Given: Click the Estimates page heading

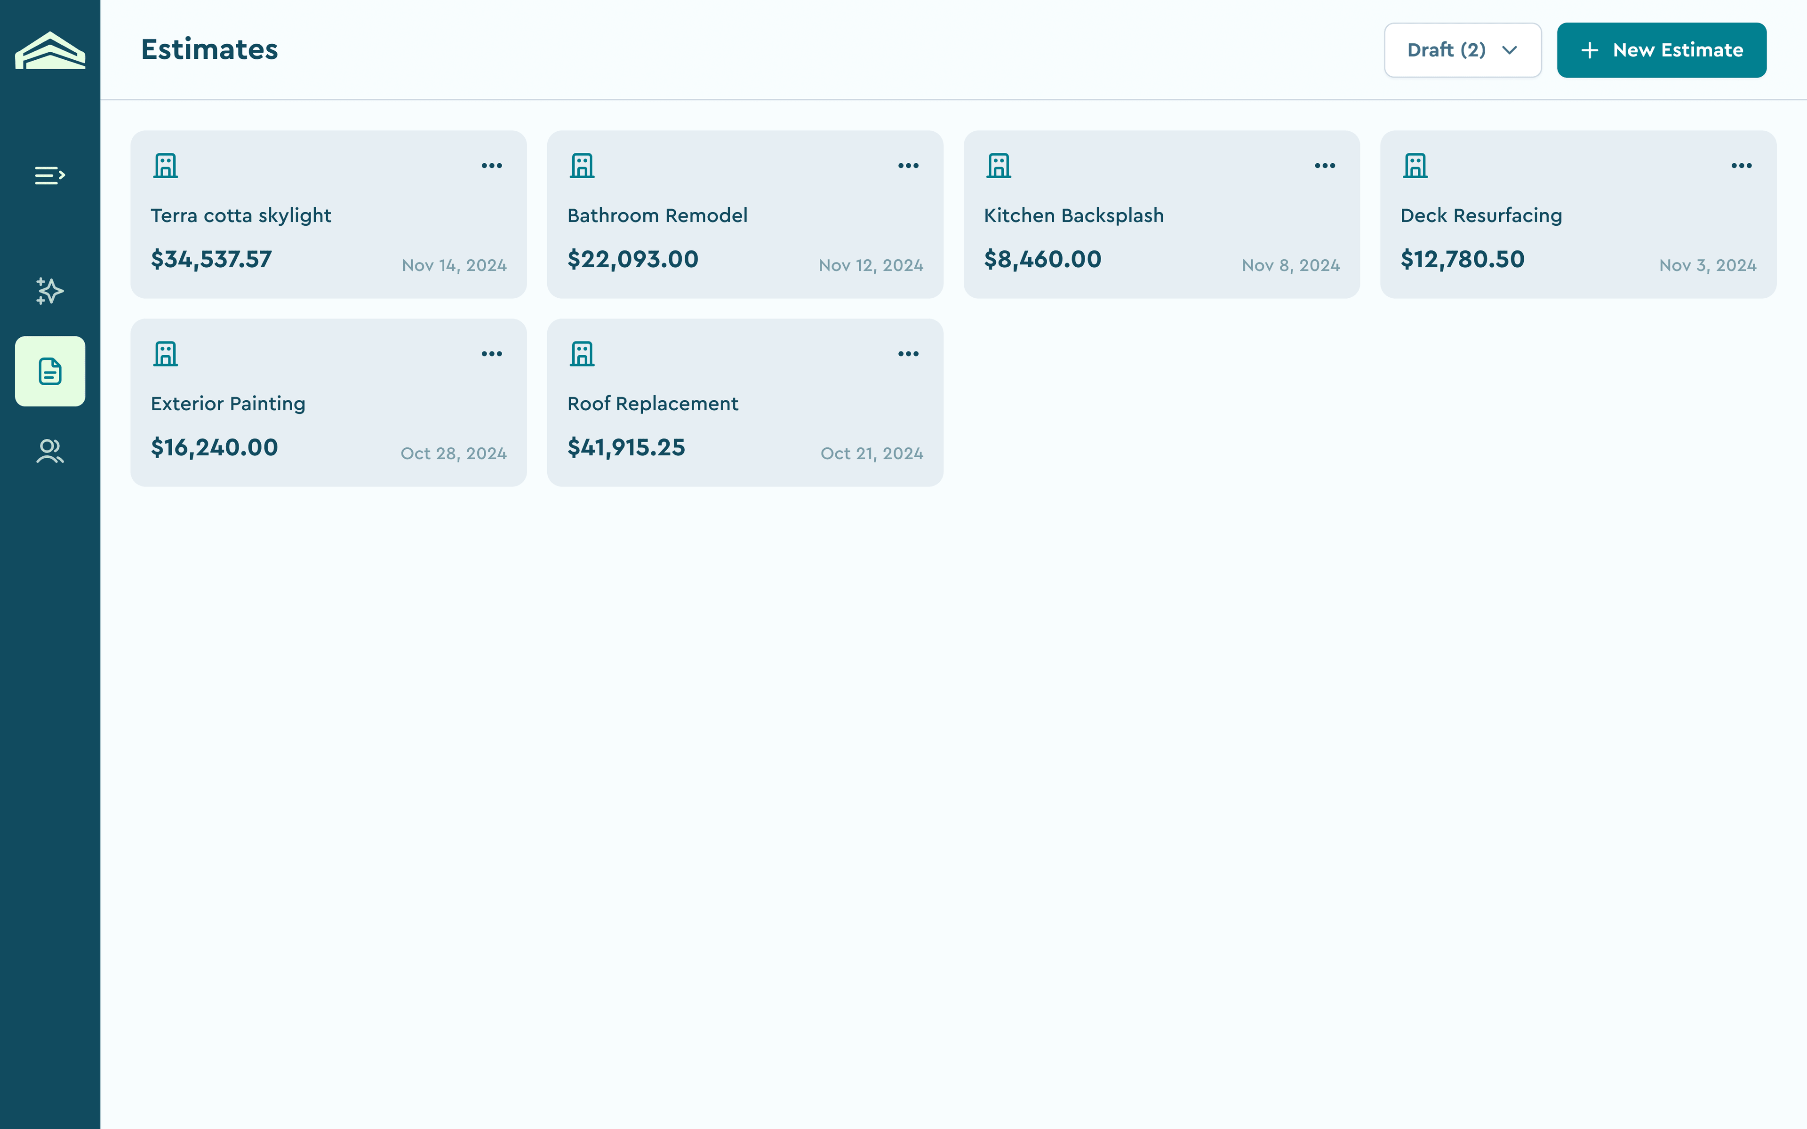Looking at the screenshot, I should (x=210, y=50).
